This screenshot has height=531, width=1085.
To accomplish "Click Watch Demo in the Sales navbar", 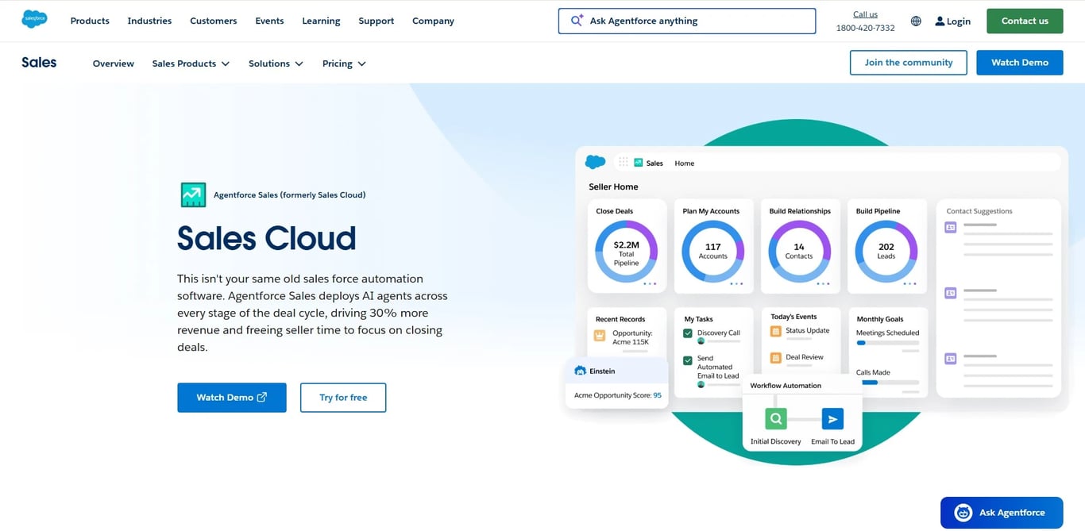I will [1019, 63].
